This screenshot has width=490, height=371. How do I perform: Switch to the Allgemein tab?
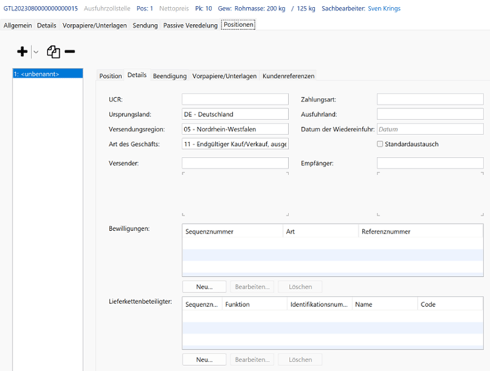pos(18,26)
